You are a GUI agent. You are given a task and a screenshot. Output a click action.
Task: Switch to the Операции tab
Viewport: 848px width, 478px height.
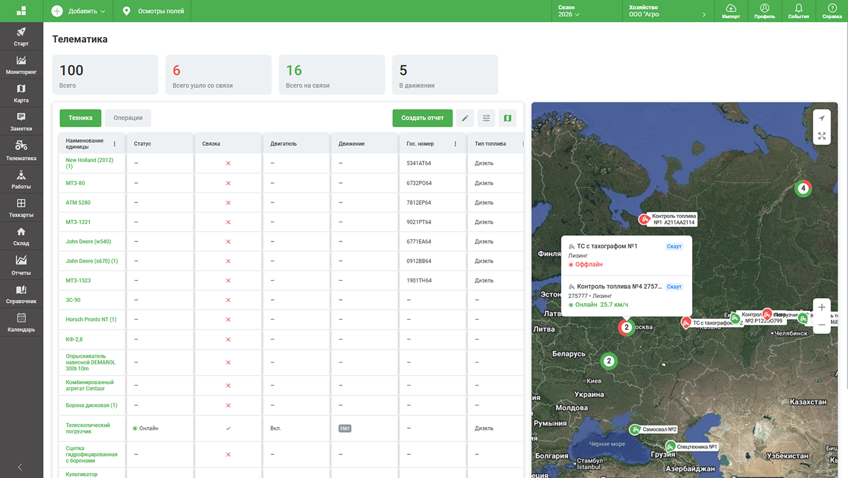[128, 118]
